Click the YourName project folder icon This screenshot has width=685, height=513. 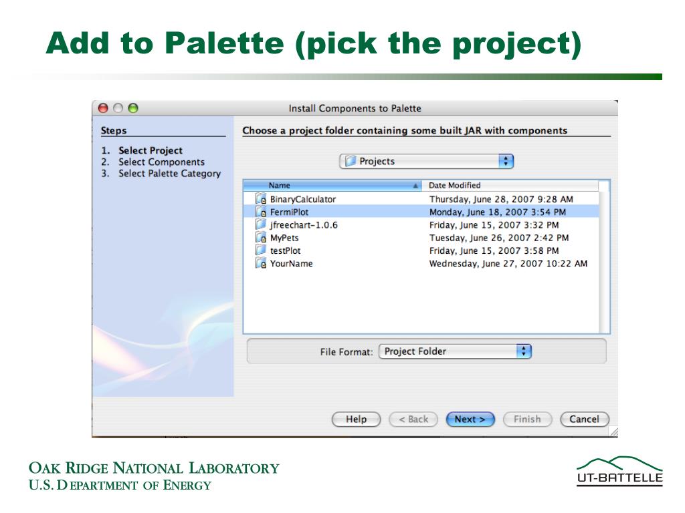pos(261,263)
